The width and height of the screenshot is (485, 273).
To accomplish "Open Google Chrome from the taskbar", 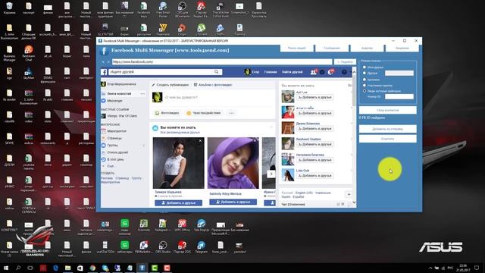I will point(92,268).
